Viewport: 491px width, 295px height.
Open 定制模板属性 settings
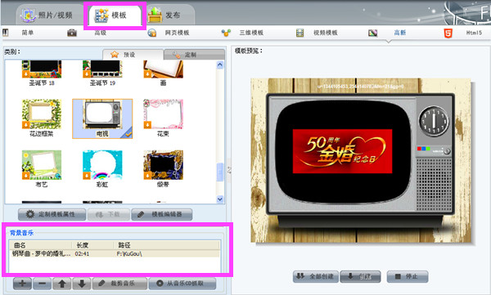pyautogui.click(x=52, y=214)
